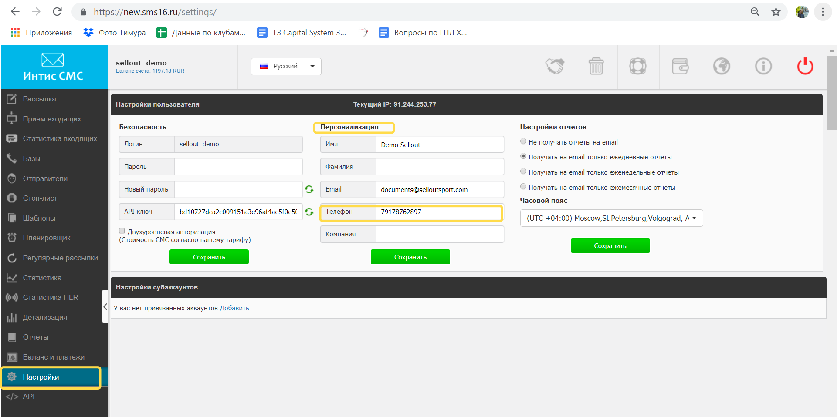Viewport: 837px width, 417px height.
Task: Select weekly email reports radio button
Action: [x=523, y=172]
